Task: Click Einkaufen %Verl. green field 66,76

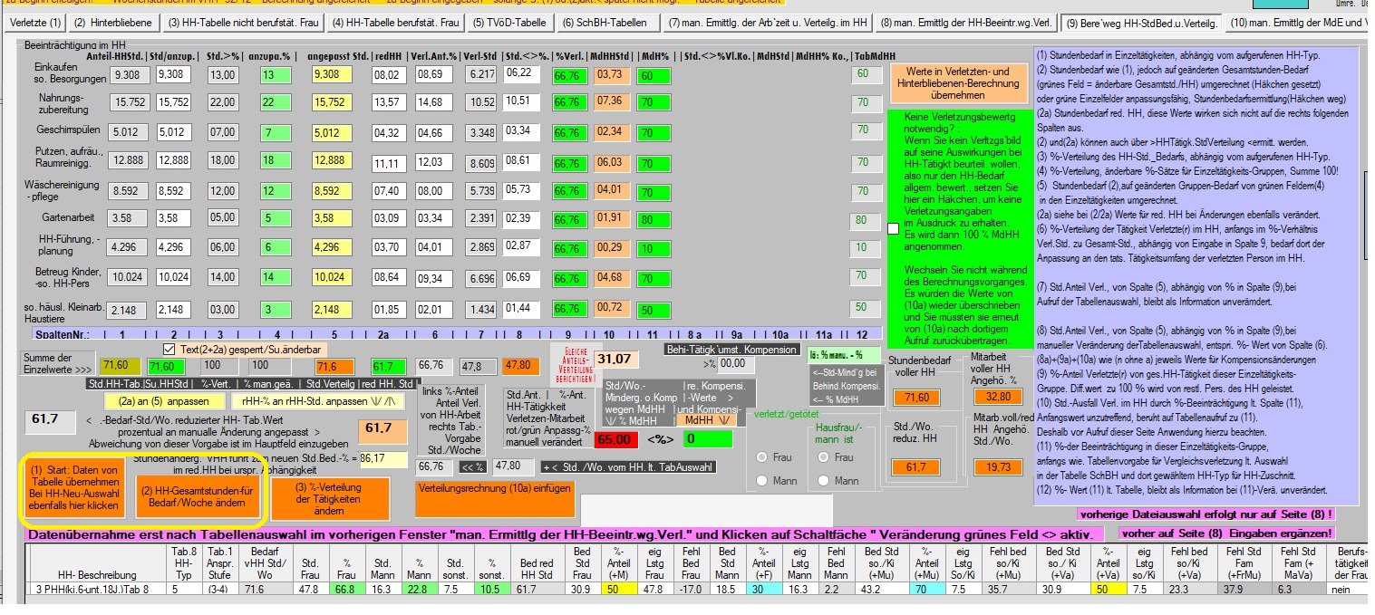Action: (x=568, y=74)
